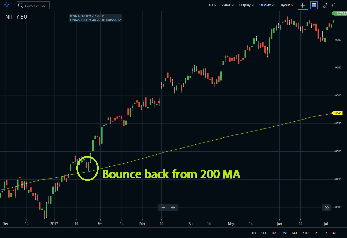Image resolution: width=347 pixels, height=238 pixels.
Task: Select the 1Y time range
Action: (316, 233)
